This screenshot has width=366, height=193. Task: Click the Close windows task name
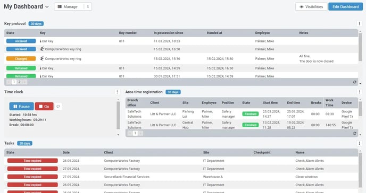[x=306, y=177]
